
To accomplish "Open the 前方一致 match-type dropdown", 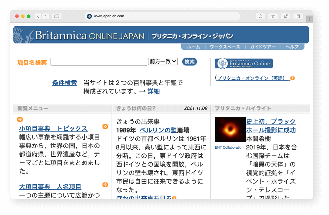I will tap(163, 62).
